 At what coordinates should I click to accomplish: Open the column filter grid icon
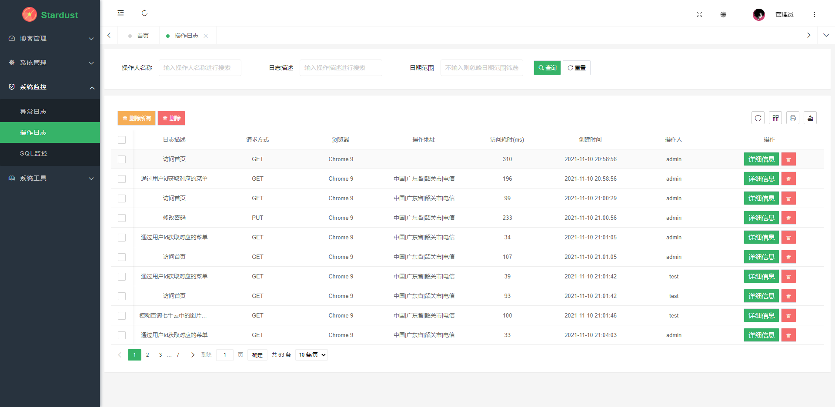click(775, 118)
